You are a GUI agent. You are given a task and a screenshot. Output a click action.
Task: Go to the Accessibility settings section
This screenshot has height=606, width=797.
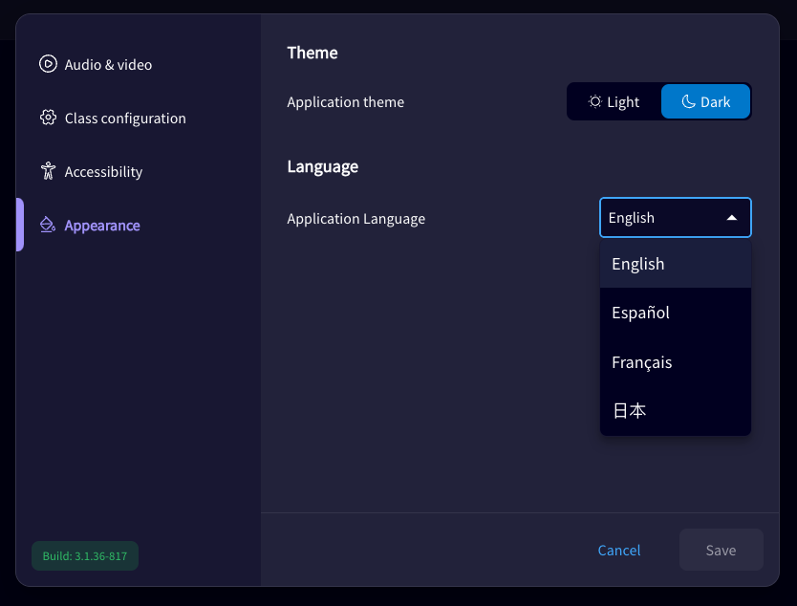tap(102, 171)
